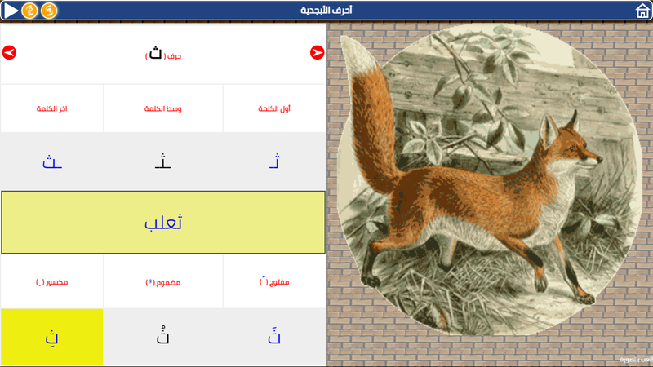Tap the initial-form letter ثـ

pyautogui.click(x=274, y=161)
